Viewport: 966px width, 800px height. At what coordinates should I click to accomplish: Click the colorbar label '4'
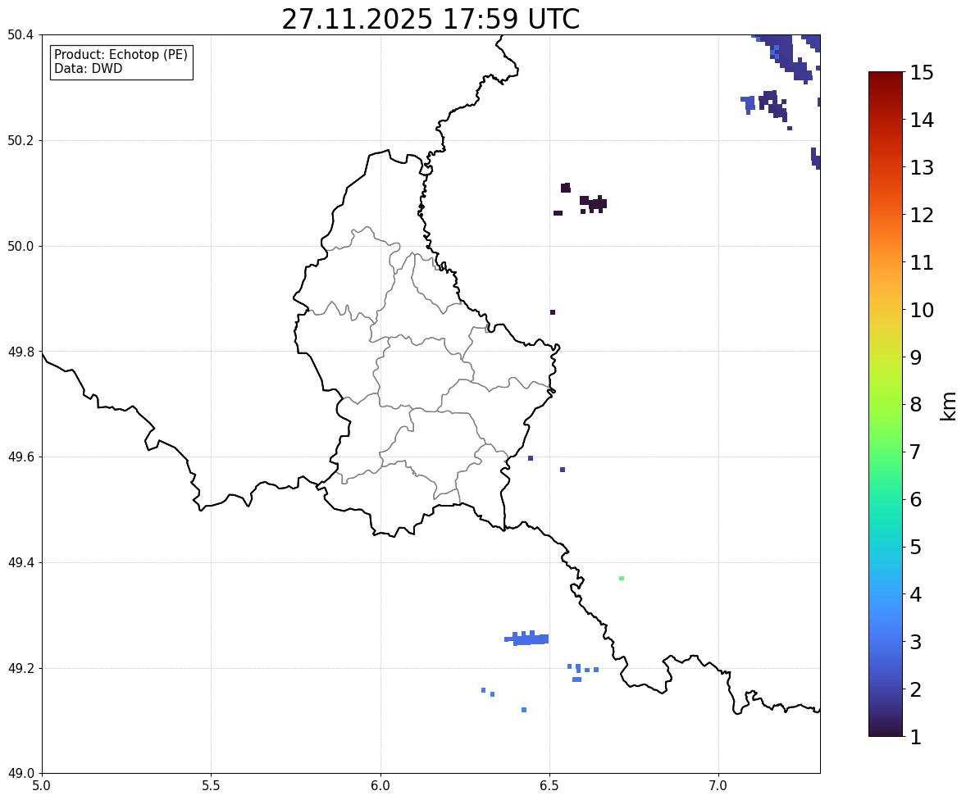pos(916,594)
